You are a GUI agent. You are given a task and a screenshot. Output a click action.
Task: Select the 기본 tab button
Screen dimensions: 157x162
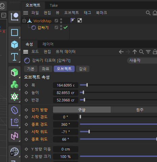coord(31,69)
